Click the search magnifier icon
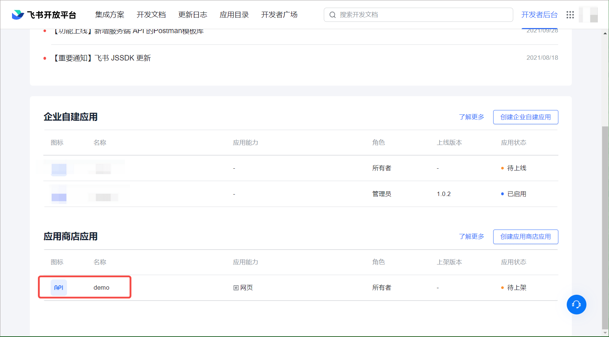The height and width of the screenshot is (337, 609). point(333,15)
